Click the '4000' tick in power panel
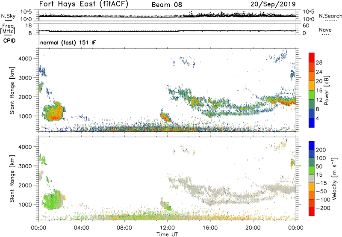 [25, 59]
